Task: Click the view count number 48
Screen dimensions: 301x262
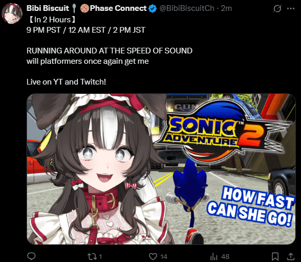Action: click(x=226, y=257)
